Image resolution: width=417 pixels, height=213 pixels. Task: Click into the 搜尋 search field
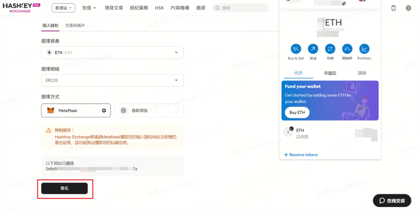coord(241,8)
